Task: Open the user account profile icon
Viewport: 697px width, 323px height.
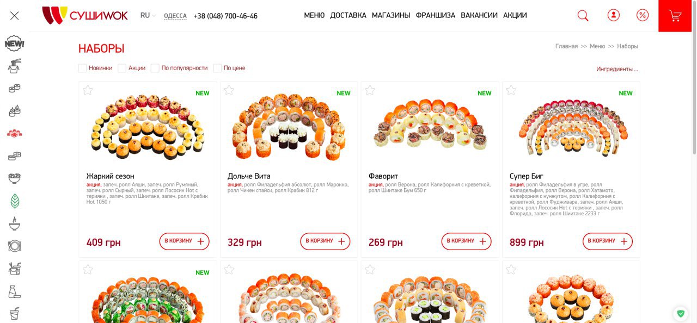Action: tap(614, 15)
